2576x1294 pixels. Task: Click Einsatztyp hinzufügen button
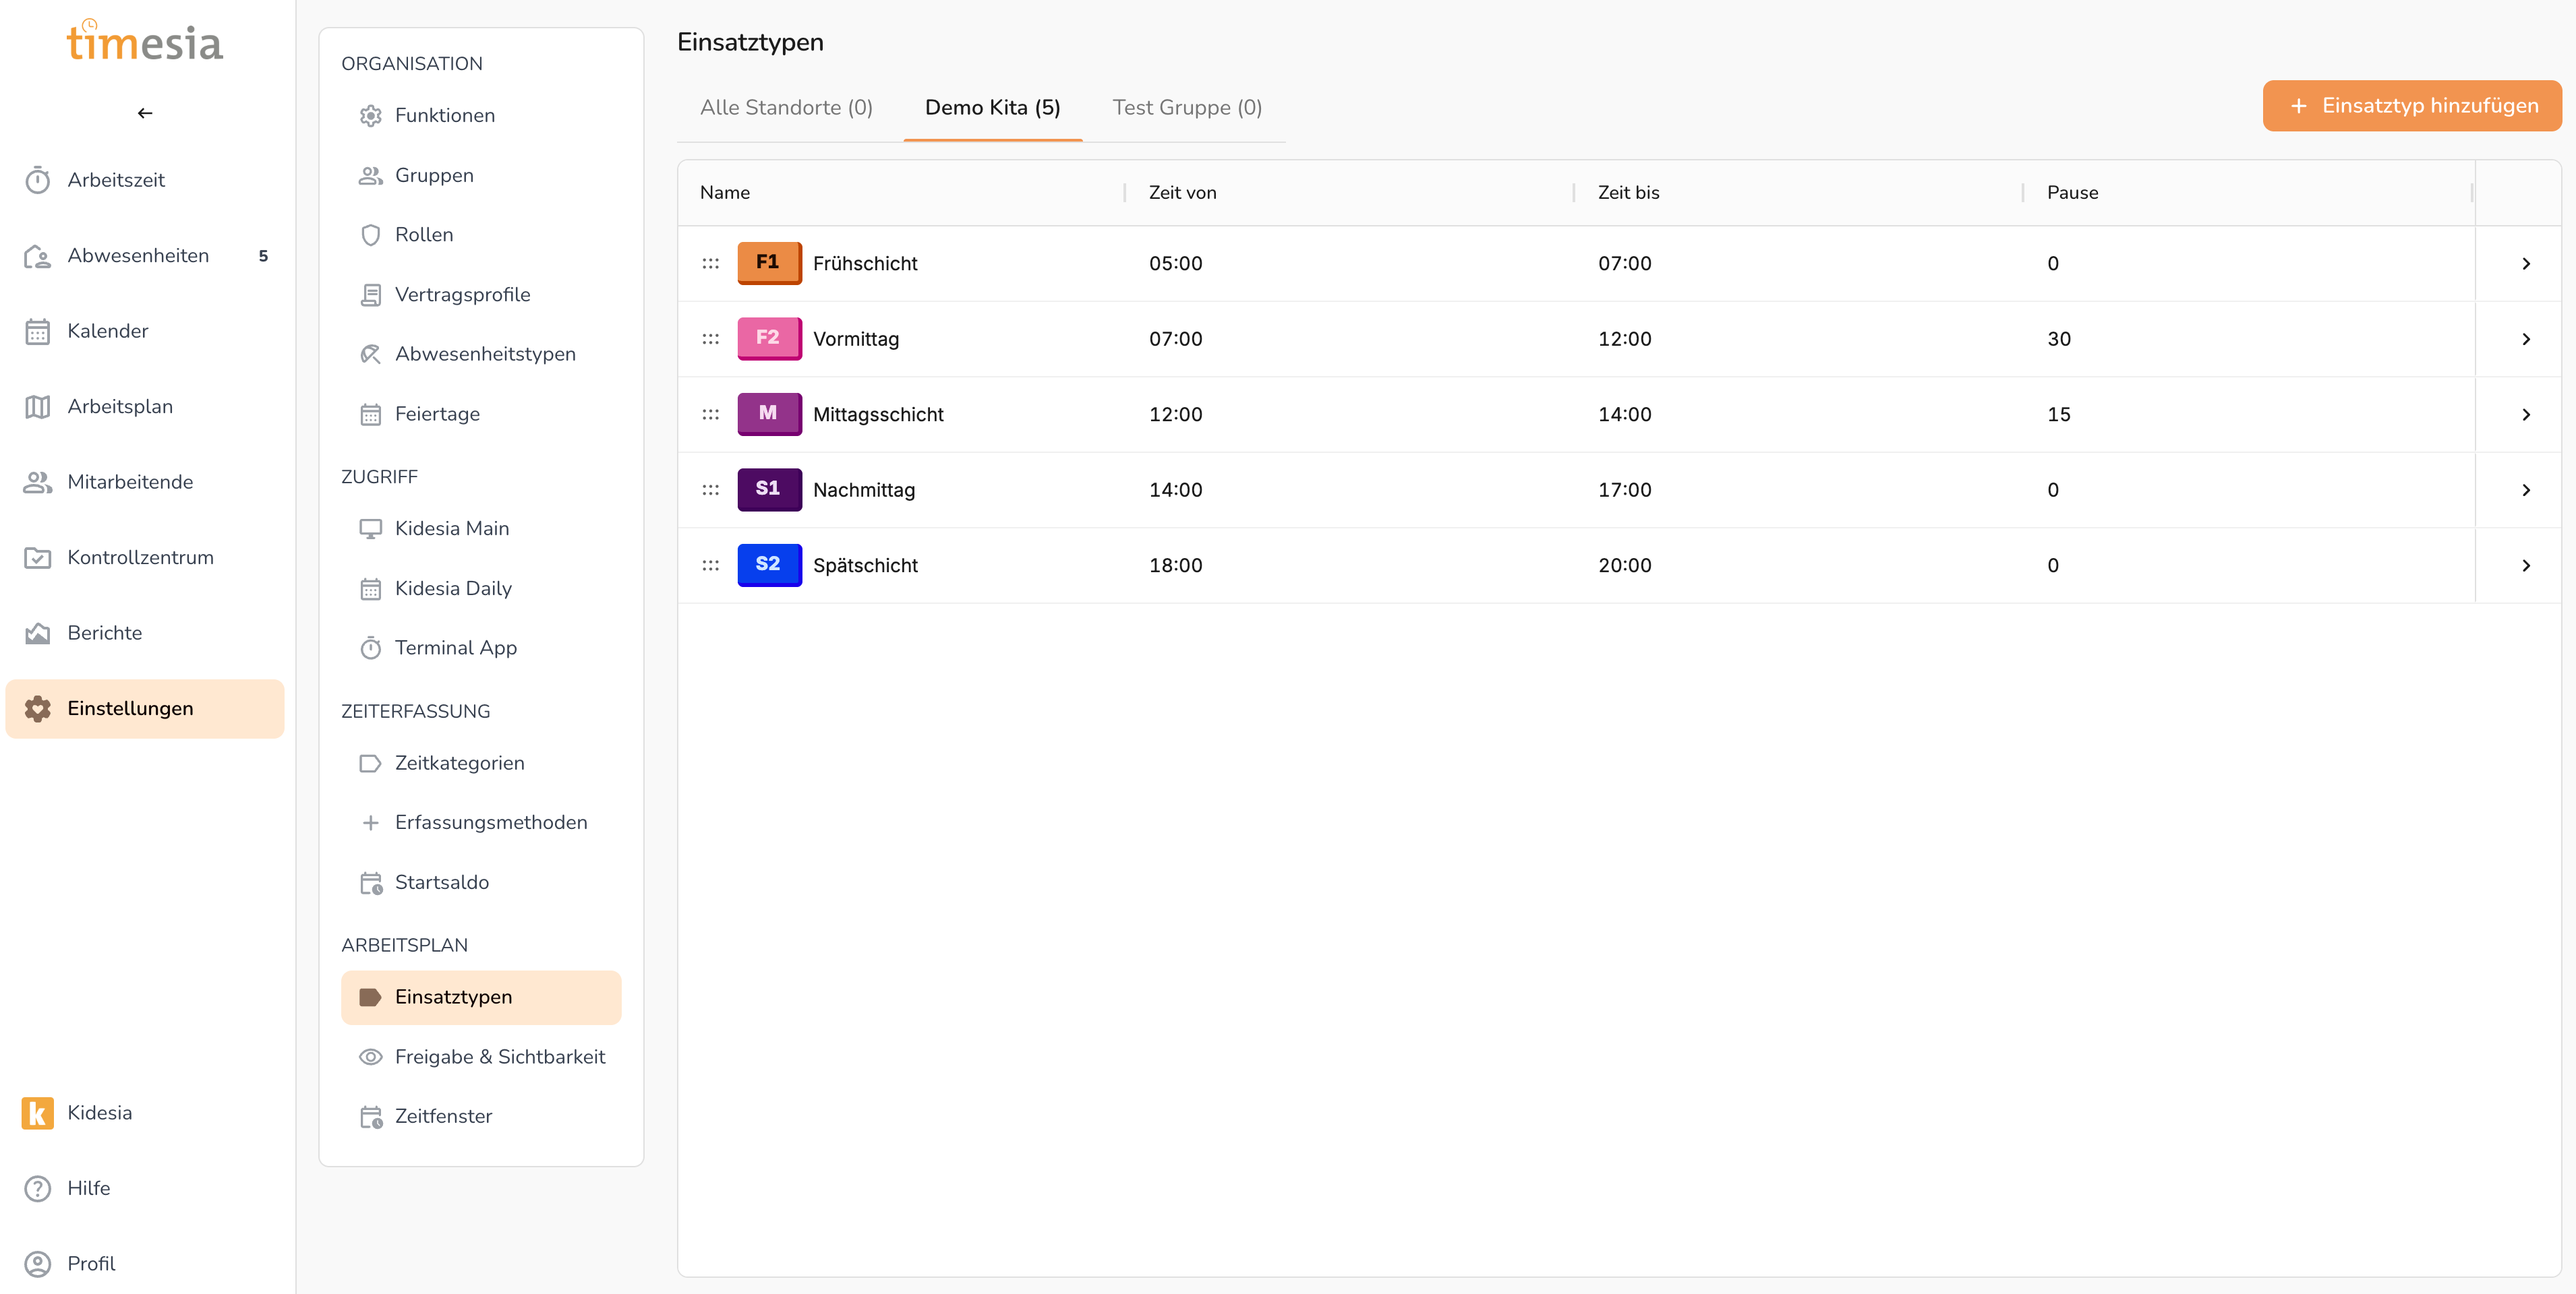click(2411, 106)
